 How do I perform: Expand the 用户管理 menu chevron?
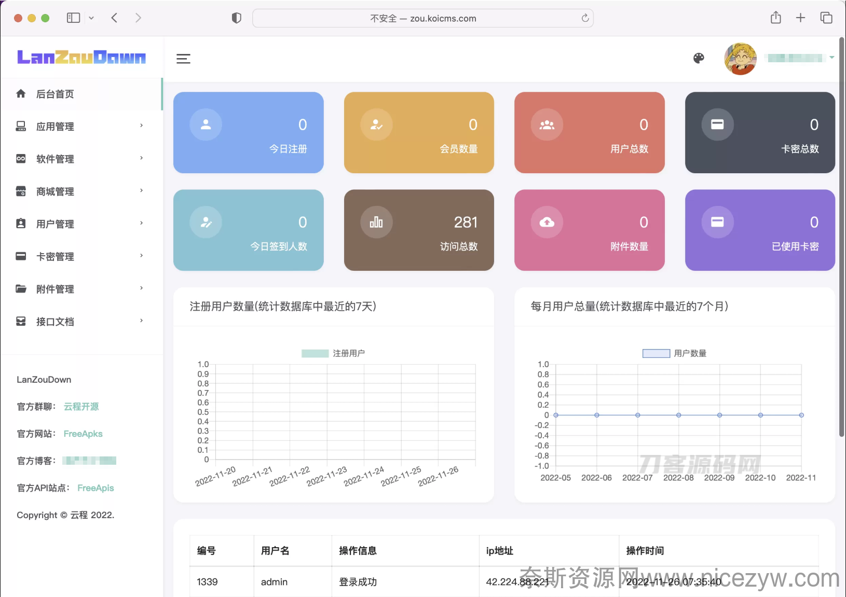141,223
